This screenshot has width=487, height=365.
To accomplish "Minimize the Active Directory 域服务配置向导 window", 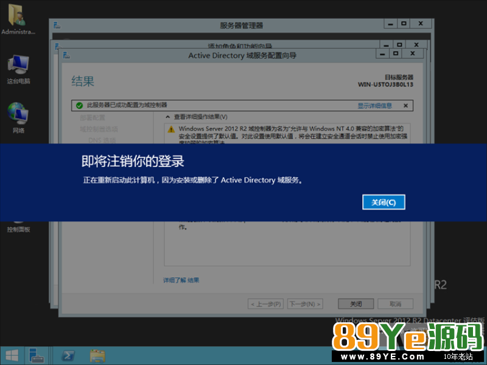I will [x=383, y=54].
